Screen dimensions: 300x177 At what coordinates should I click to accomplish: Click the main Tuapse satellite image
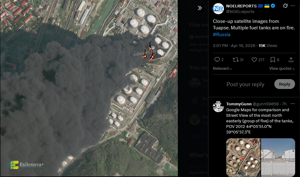[89, 88]
